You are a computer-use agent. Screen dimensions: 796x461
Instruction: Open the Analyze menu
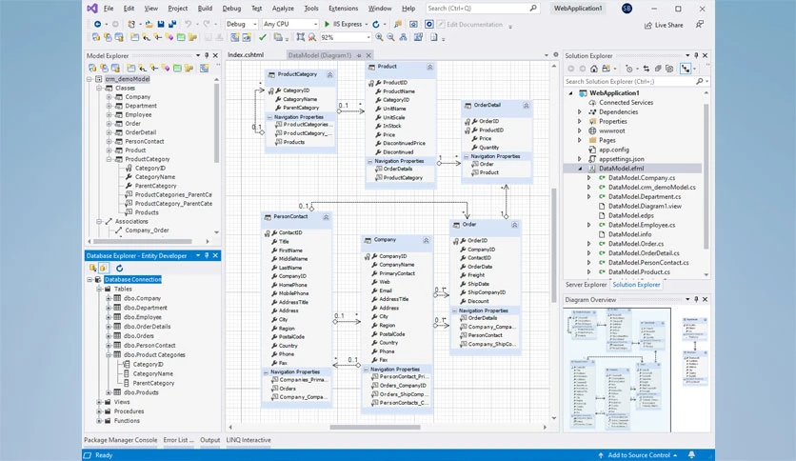tap(283, 9)
